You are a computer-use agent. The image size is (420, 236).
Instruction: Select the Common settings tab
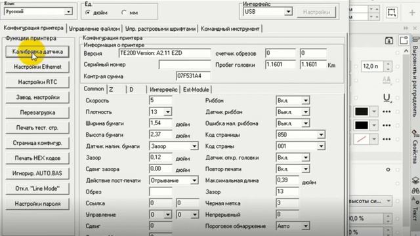94,89
